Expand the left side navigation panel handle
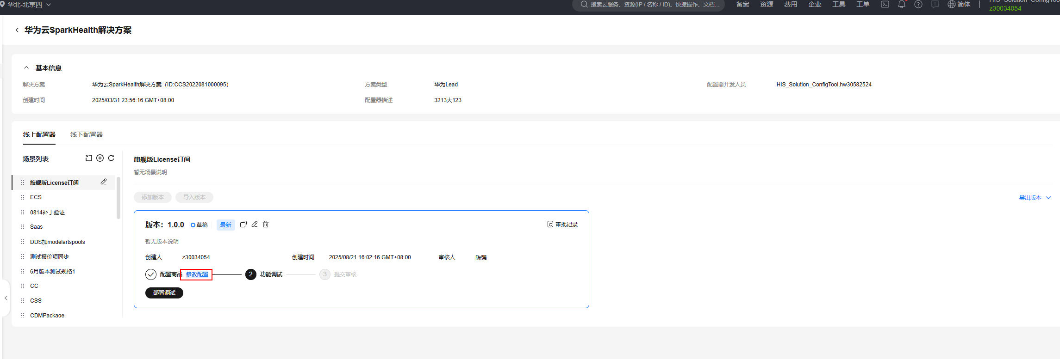 6,298
